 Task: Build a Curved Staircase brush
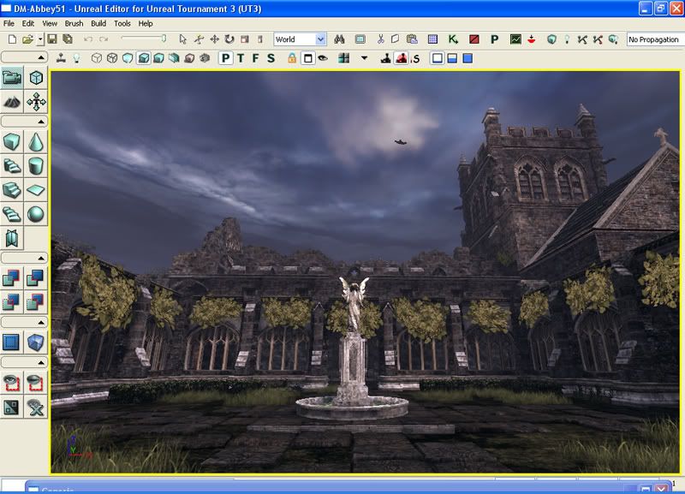coord(12,166)
